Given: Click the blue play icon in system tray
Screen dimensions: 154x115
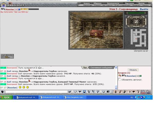Looking at the screenshot, I should 141,97.
